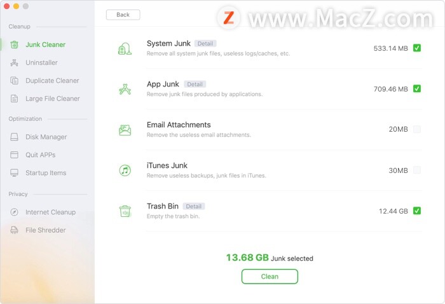Expand Trash Bin Detail
This screenshot has width=445, height=304.
coord(193,206)
